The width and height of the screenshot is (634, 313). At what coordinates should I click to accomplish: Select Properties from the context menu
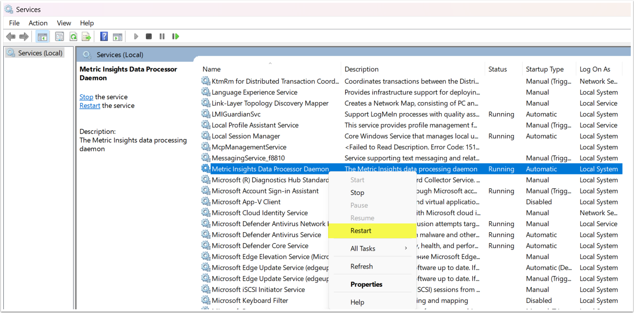coord(366,284)
